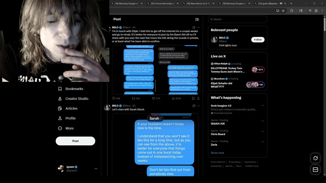Click the white Post button

coord(75,141)
